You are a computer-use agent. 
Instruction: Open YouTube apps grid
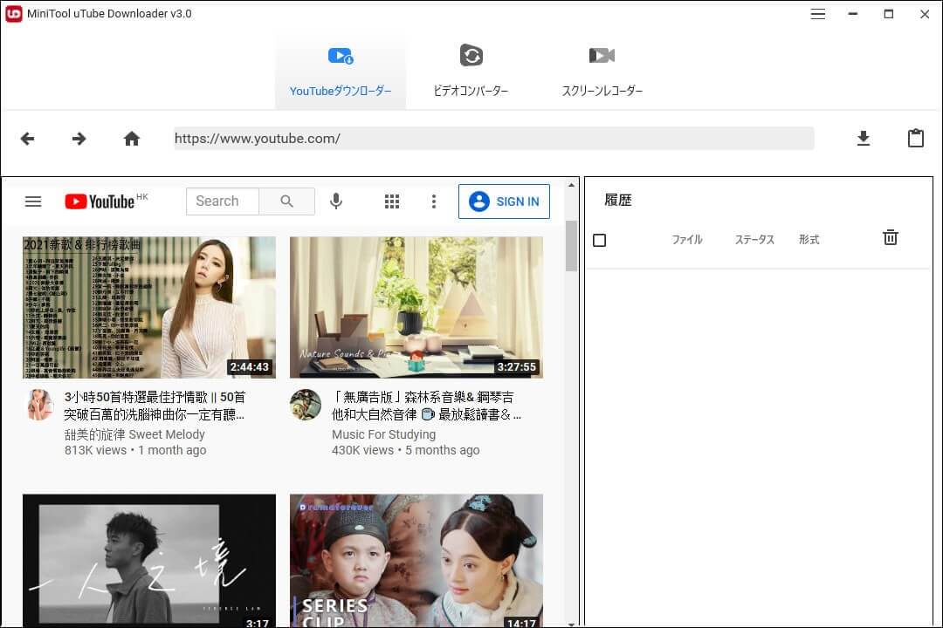(392, 201)
